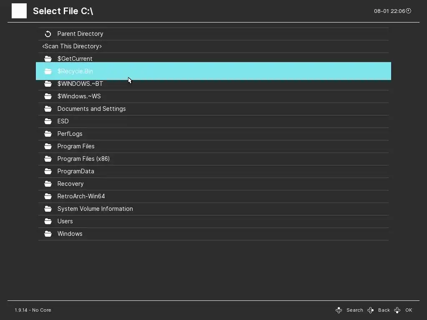The width and height of the screenshot is (427, 320).
Task: Click the white square logo in header
Action: [x=19, y=11]
